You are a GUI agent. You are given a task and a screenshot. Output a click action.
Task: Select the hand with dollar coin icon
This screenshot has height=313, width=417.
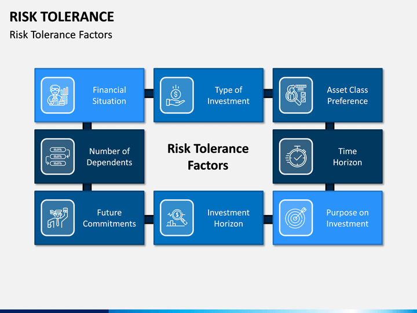pyautogui.click(x=177, y=95)
